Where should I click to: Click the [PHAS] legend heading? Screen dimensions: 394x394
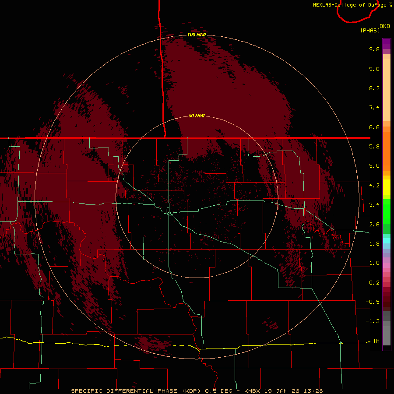tap(370, 30)
